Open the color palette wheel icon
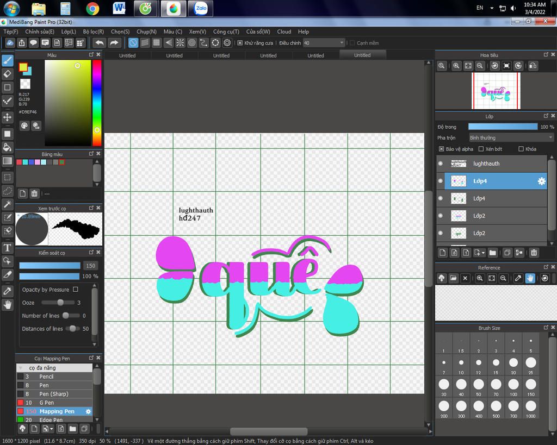Image resolution: width=557 pixels, height=445 pixels. (x=24, y=126)
